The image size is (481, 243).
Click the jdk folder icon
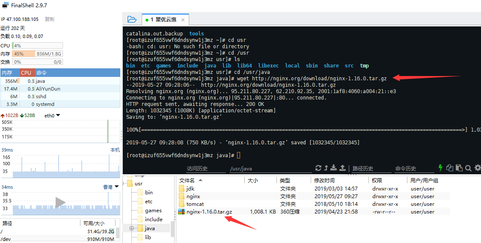pos(181,188)
